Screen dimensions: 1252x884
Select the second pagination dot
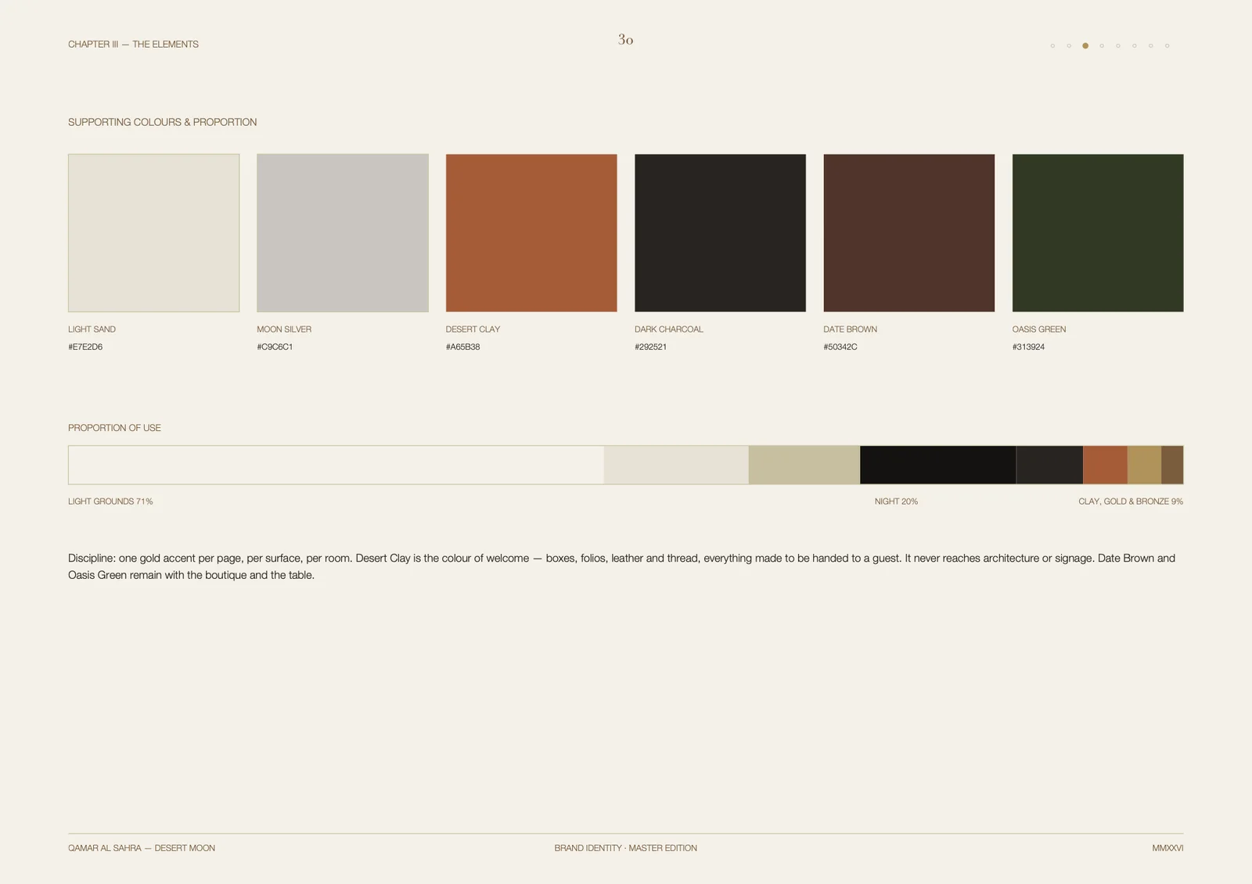(1069, 45)
